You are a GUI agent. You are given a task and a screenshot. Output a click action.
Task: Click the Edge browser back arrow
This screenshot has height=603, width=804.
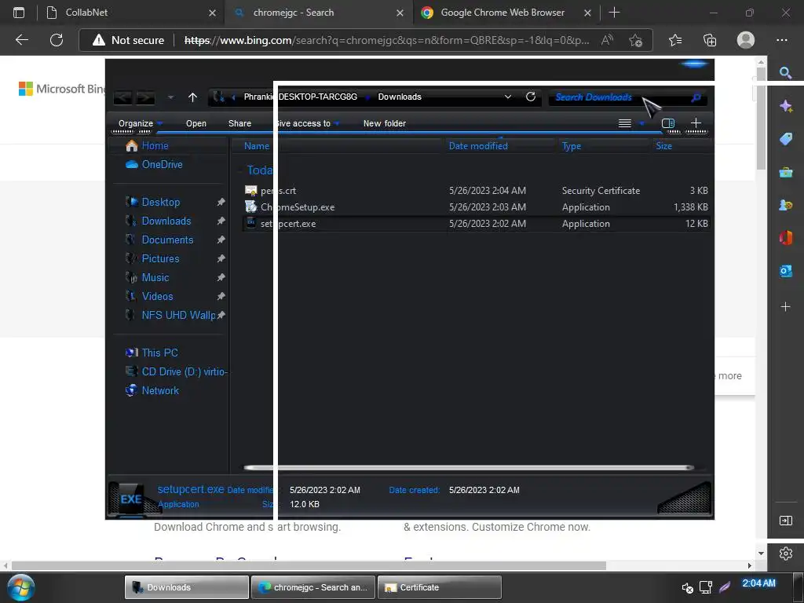click(x=21, y=40)
